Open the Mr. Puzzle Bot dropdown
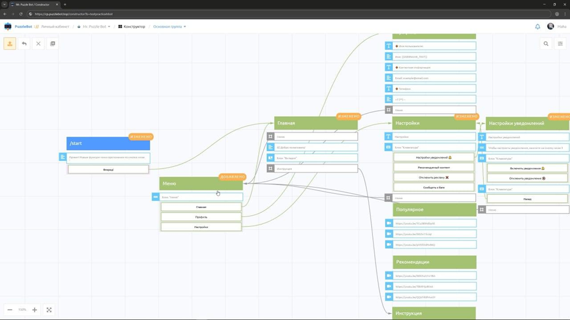Image resolution: width=570 pixels, height=320 pixels. click(x=96, y=27)
